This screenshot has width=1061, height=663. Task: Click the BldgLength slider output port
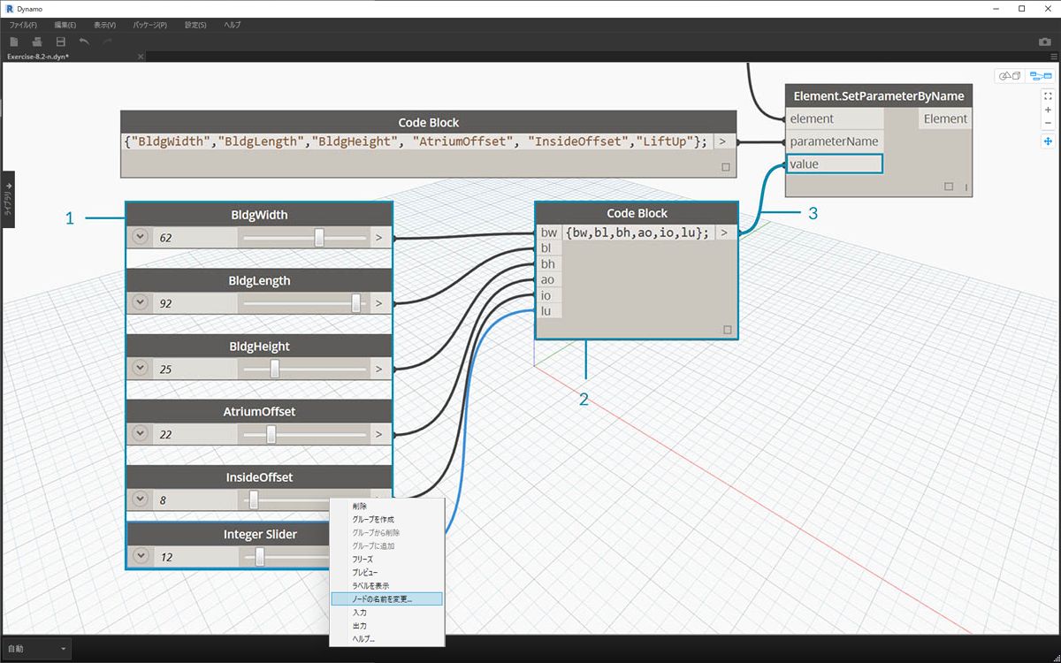tap(379, 303)
